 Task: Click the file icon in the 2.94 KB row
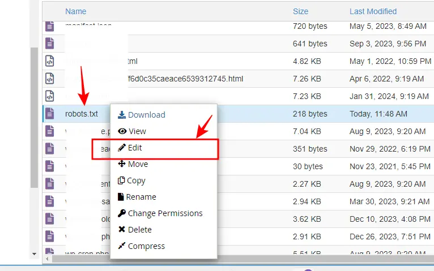click(49, 201)
